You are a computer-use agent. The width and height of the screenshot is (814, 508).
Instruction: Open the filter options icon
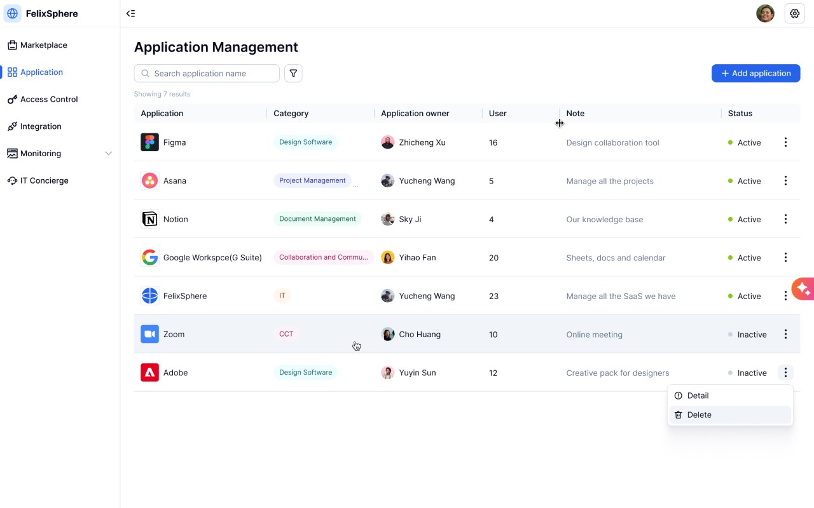[293, 74]
